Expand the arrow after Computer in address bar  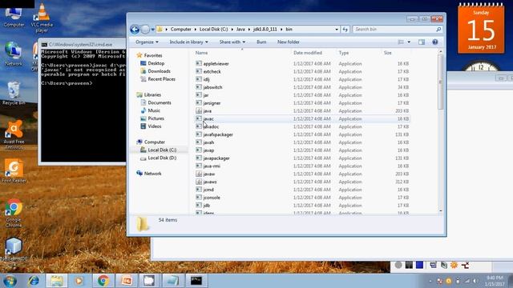coord(196,30)
